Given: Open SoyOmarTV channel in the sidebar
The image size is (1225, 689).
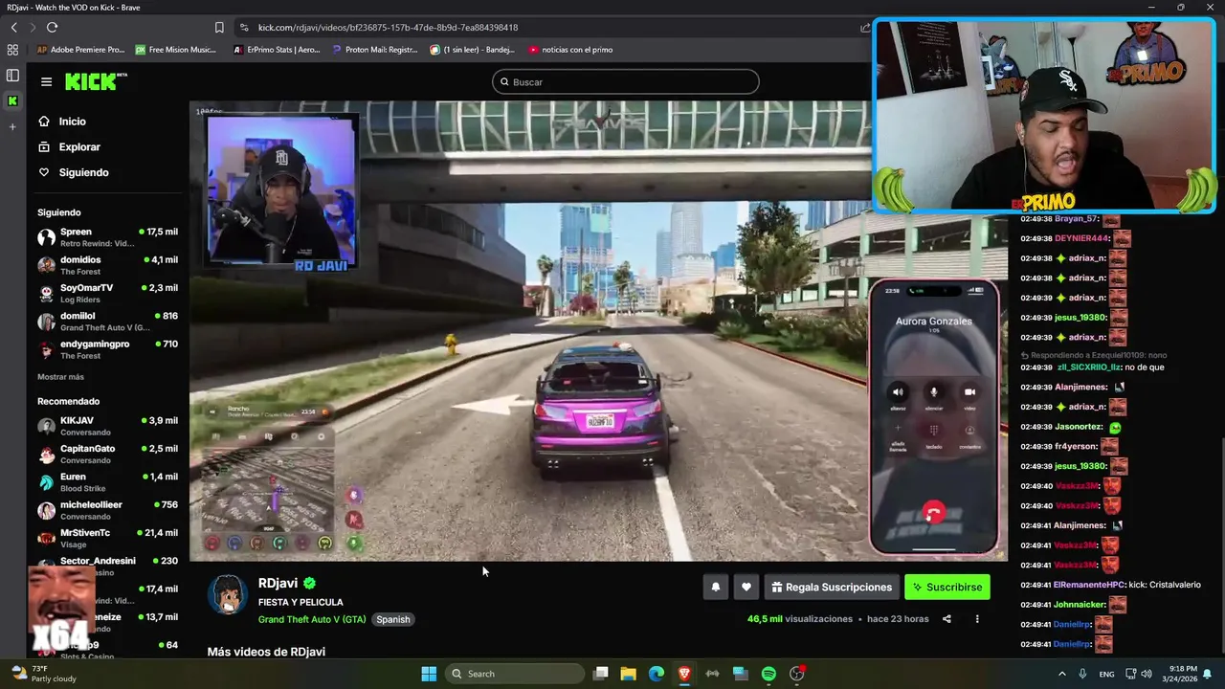Looking at the screenshot, I should click(x=107, y=293).
